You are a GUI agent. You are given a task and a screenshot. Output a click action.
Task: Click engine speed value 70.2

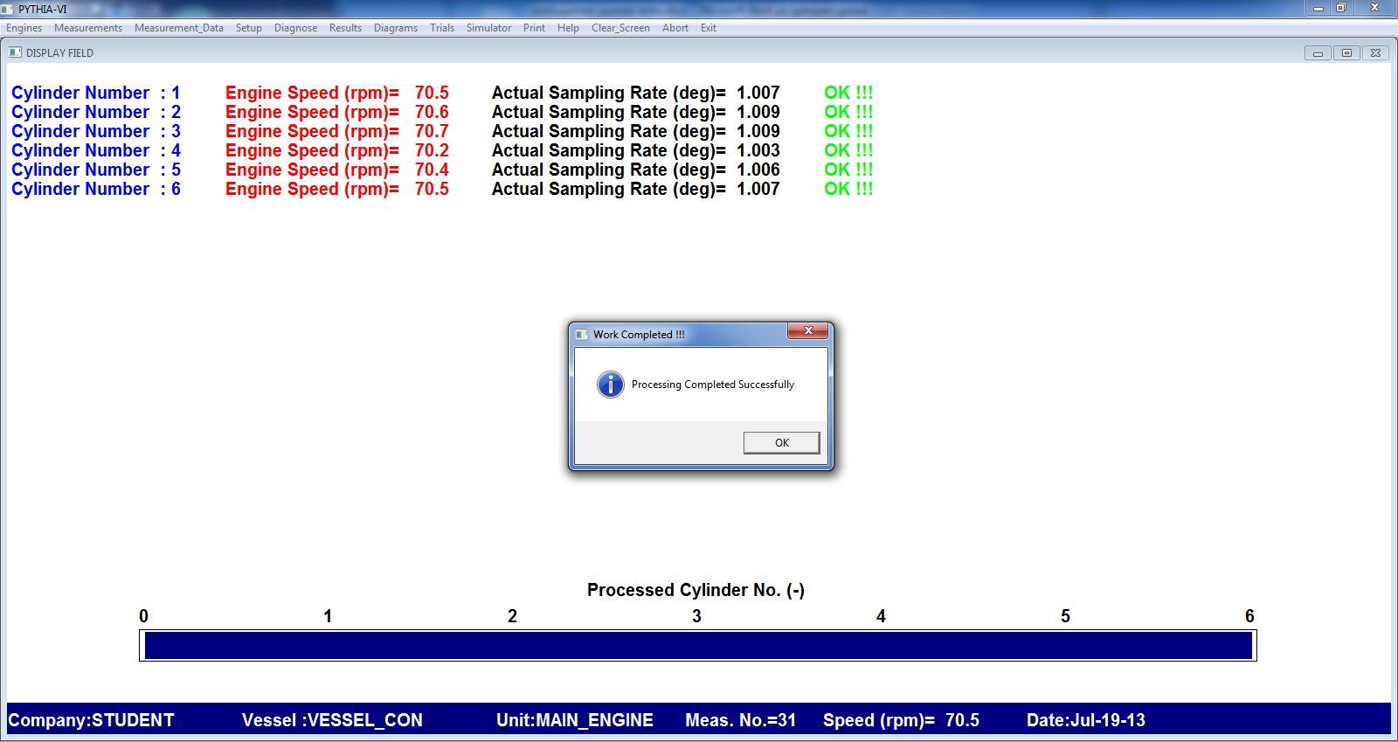click(432, 150)
